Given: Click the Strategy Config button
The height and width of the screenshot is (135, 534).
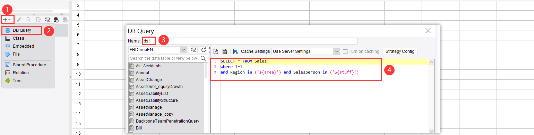Looking at the screenshot, I should coord(400,51).
